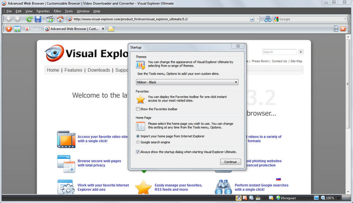Open the dropdown arrow beside the Save icon
The height and width of the screenshot is (203, 353).
click(x=44, y=19)
